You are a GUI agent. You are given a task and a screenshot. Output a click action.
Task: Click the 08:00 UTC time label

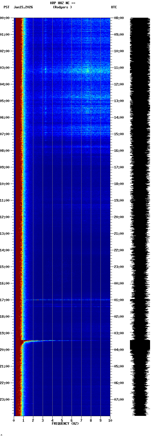point(119,18)
